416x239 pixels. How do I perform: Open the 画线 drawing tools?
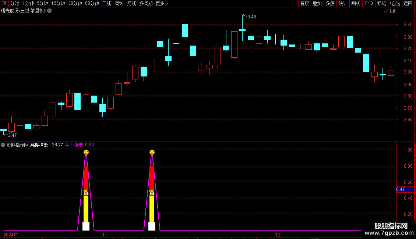356,3
